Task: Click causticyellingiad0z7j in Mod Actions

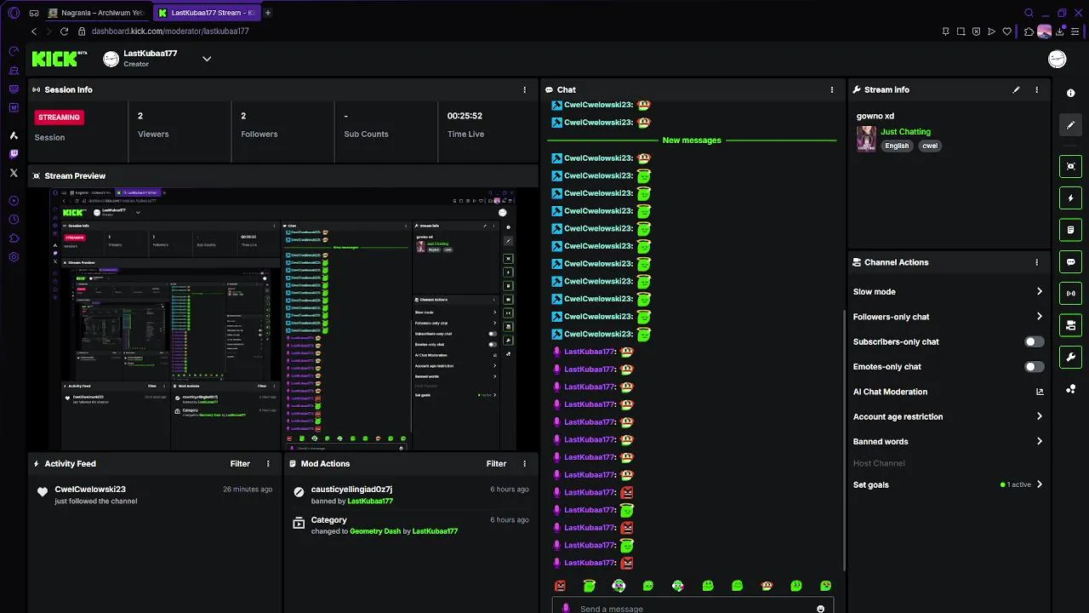Action: [351, 490]
